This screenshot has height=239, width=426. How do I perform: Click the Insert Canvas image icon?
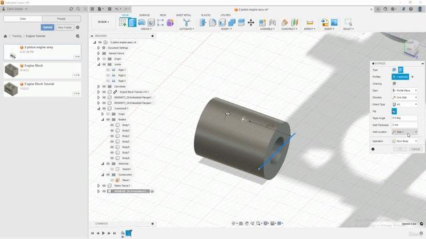click(334, 23)
